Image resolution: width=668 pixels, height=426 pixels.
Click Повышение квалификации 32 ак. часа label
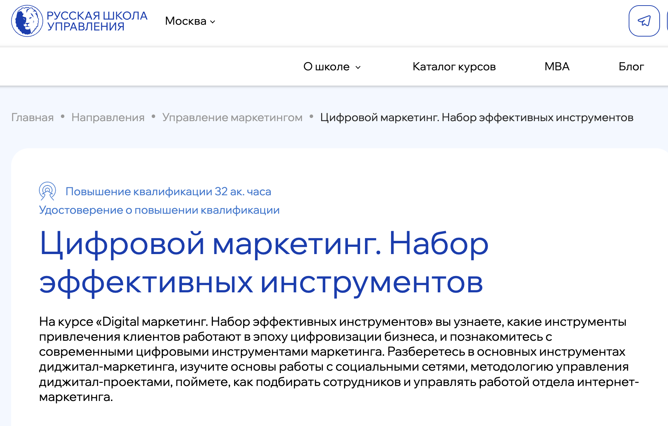[168, 191]
